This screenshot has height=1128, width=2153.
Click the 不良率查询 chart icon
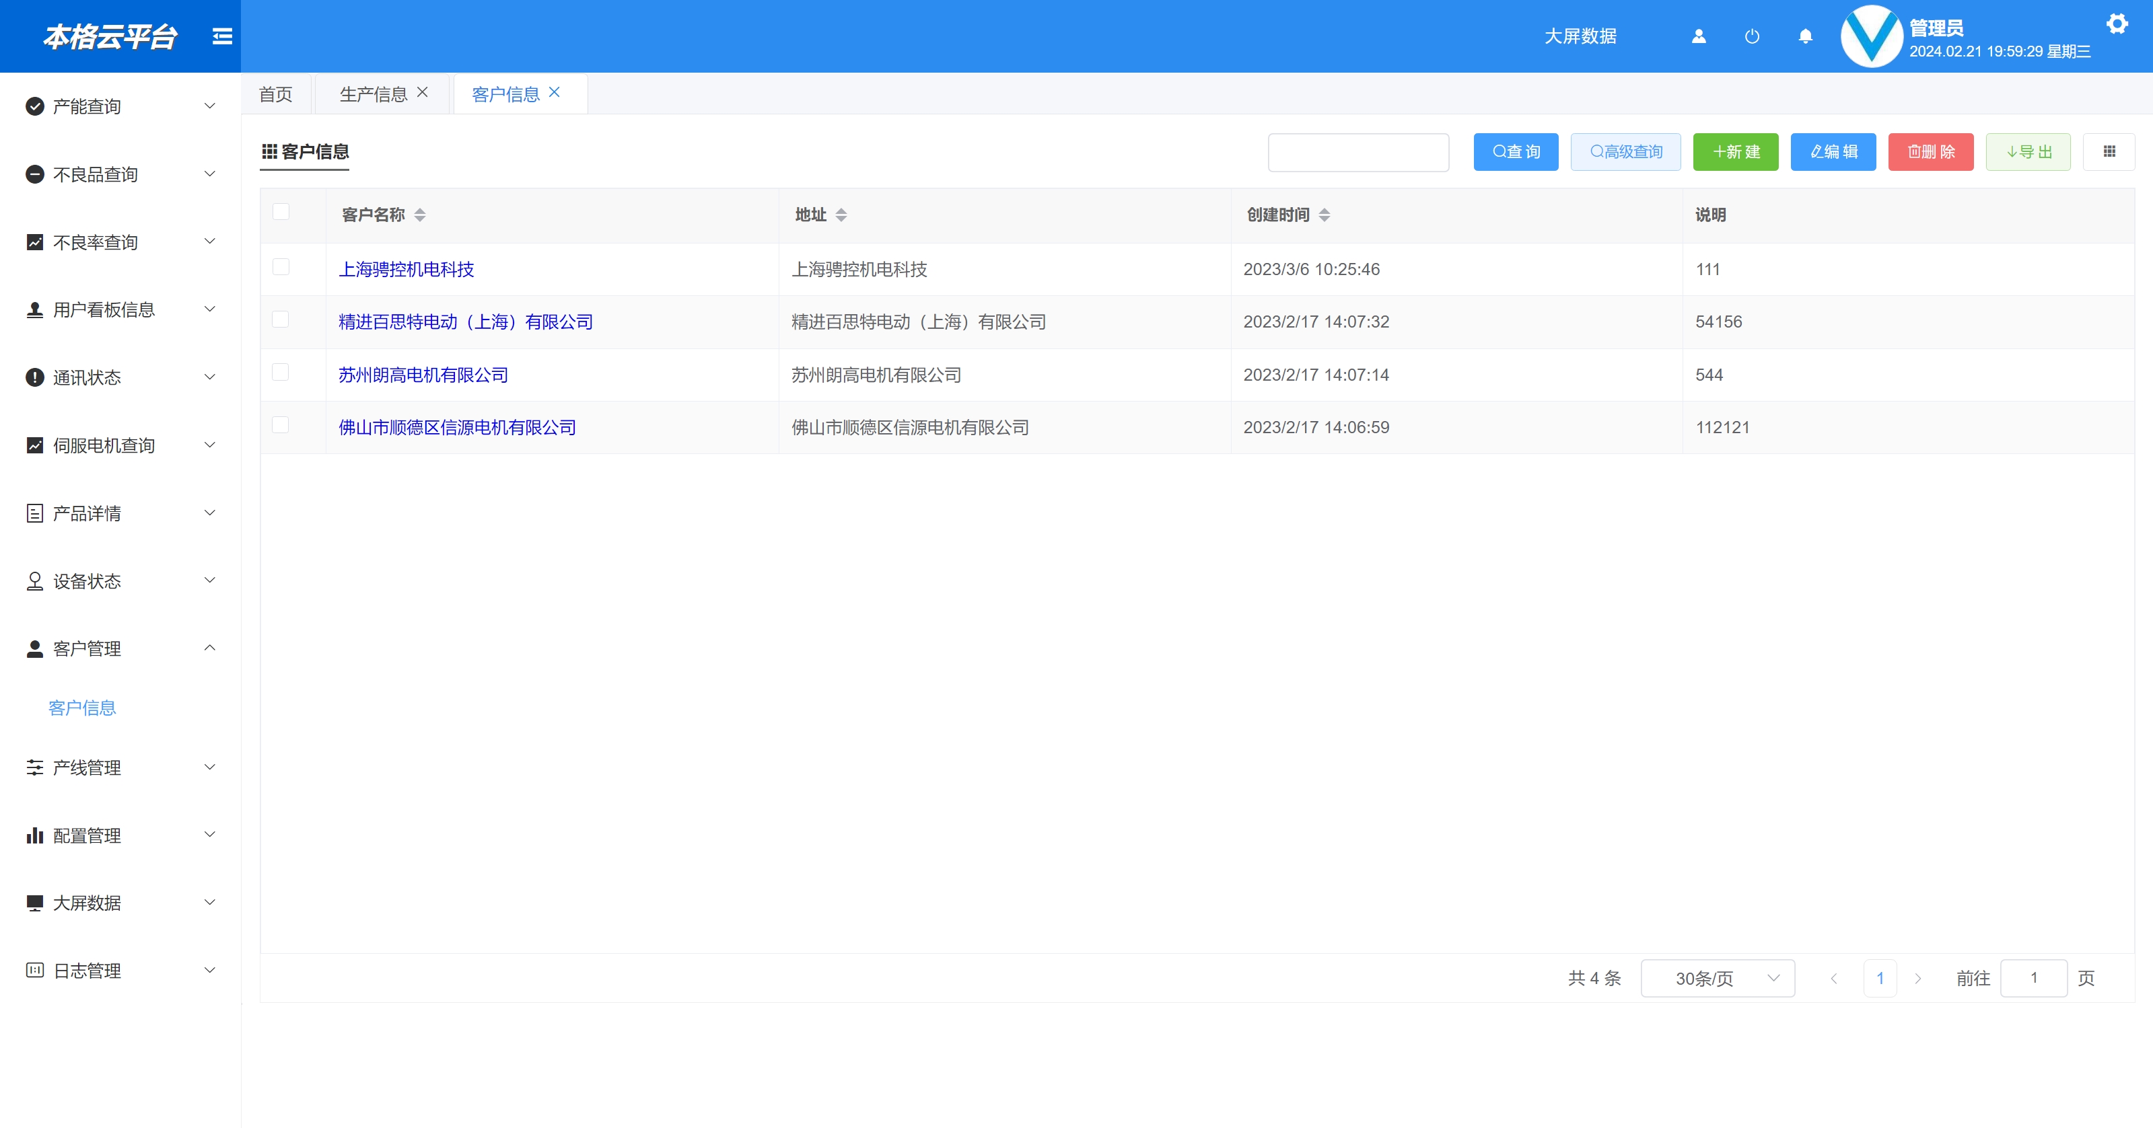35,241
